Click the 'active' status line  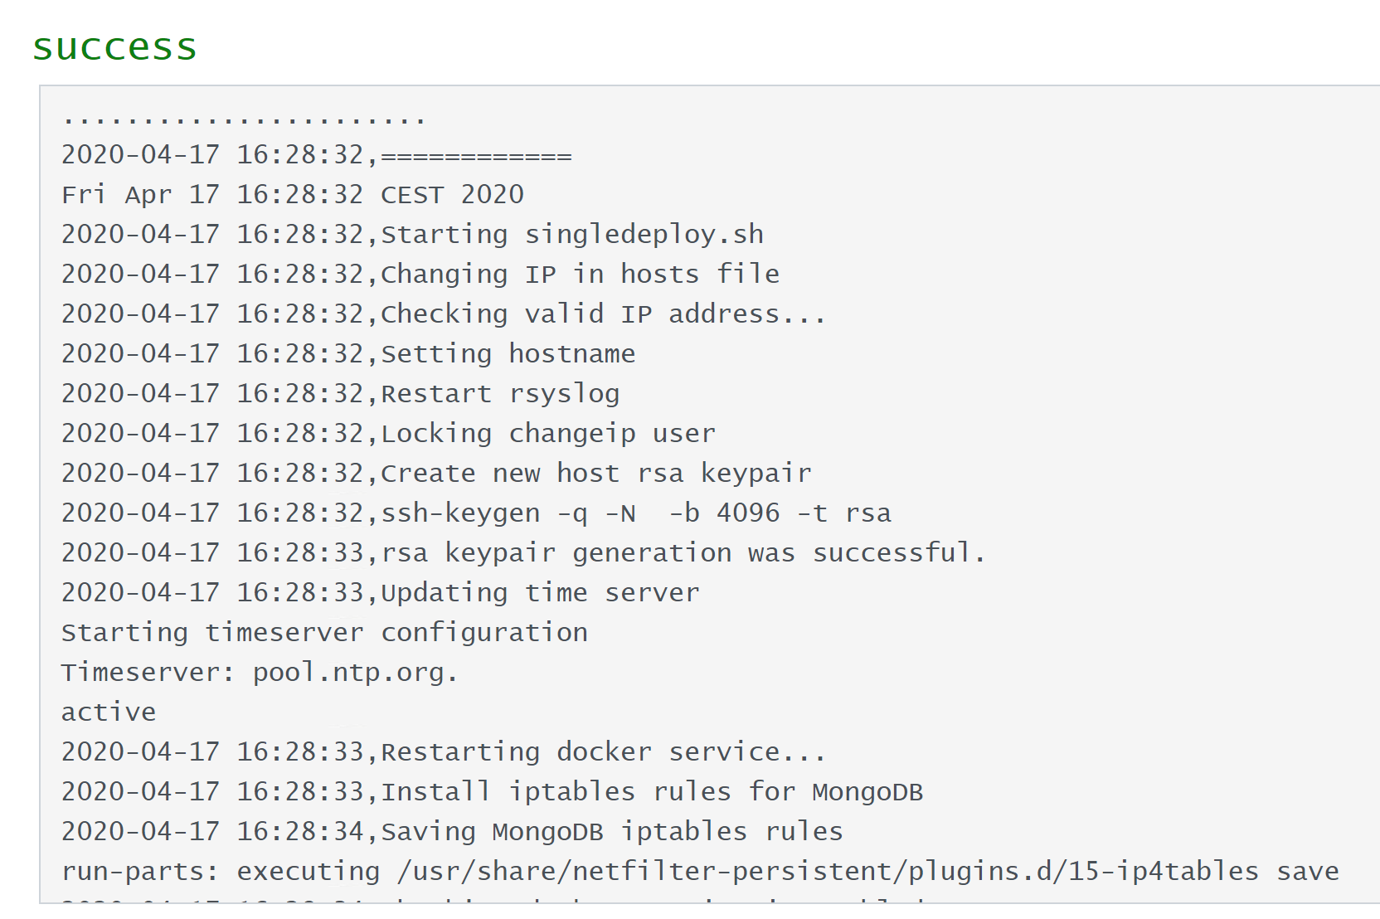click(109, 712)
